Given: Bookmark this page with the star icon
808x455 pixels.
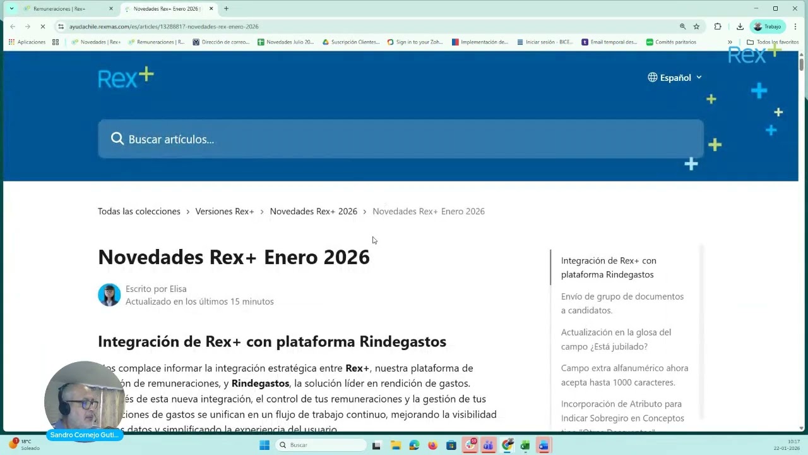Looking at the screenshot, I should click(x=696, y=27).
